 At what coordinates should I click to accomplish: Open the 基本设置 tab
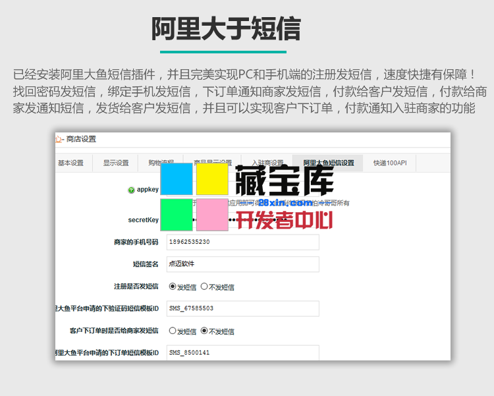(71, 163)
